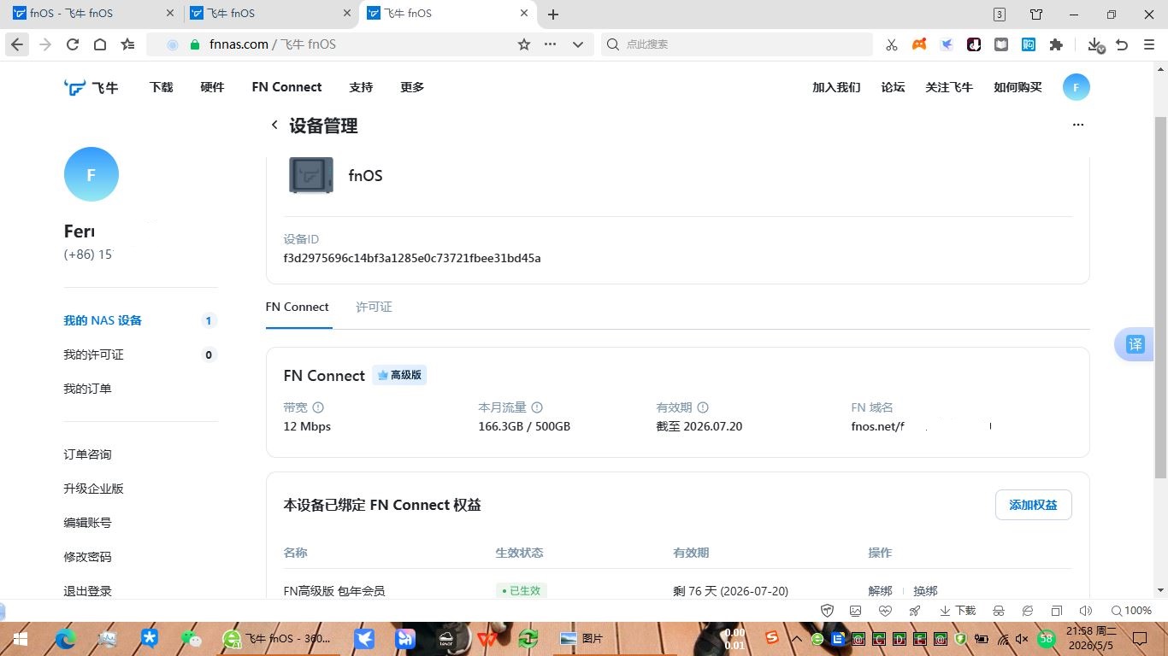The width and height of the screenshot is (1168, 656).
Task: Open the 如何购买 header link
Action: coord(1018,87)
